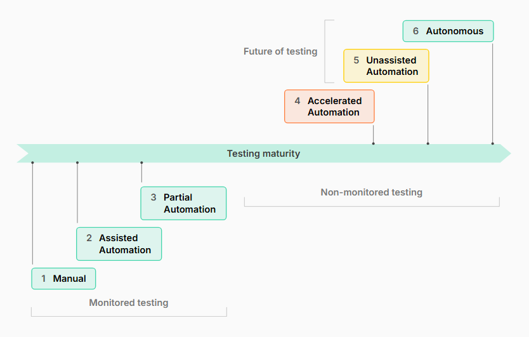Select the Assisted Automation box
The height and width of the screenshot is (337, 529).
pyautogui.click(x=119, y=244)
